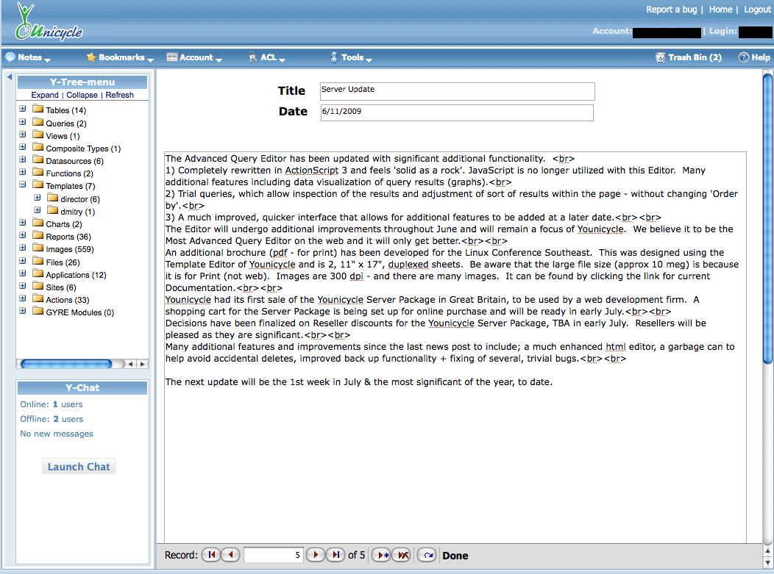Open the Help page
Viewport: 774px width, 574px height.
(754, 57)
